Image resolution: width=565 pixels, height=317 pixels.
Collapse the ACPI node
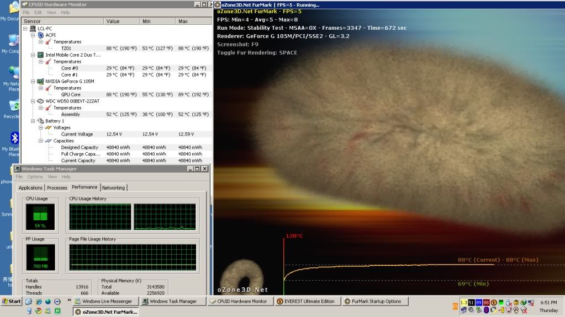point(33,35)
